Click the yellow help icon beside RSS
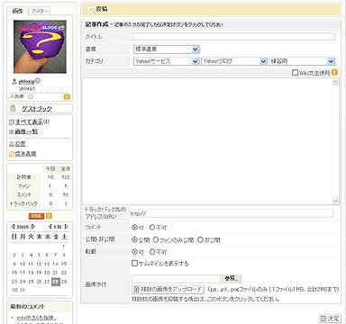Image resolution: width=346 pixels, height=324 pixels. click(49, 216)
